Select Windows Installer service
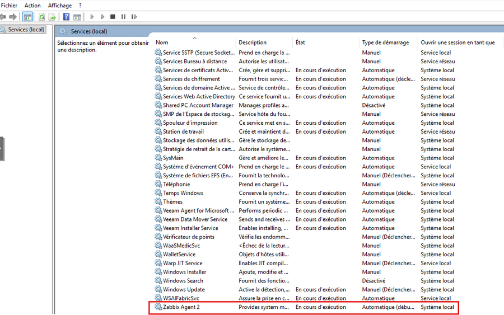This screenshot has width=504, height=315. [184, 272]
